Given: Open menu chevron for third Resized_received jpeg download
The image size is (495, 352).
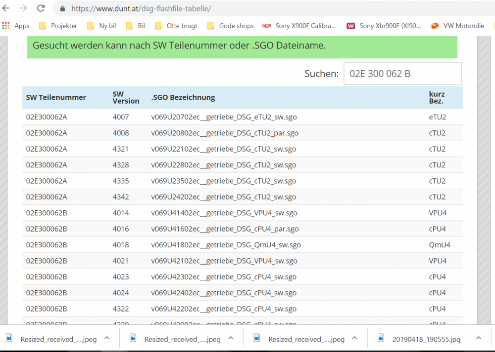Looking at the screenshot, I should click(354, 339).
